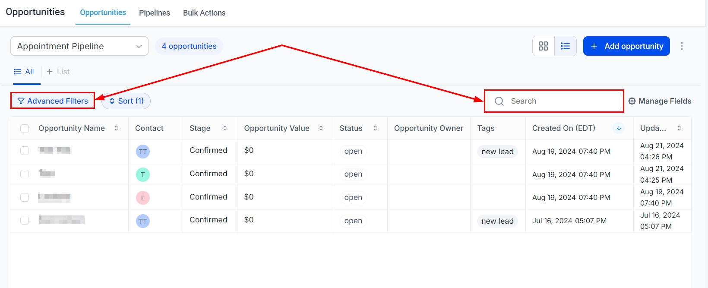This screenshot has height=288, width=708.
Task: Click the Created On descending arrow icon
Action: point(619,128)
